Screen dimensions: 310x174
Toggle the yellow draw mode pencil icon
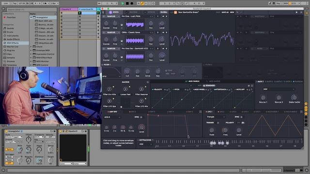click(x=142, y=3)
